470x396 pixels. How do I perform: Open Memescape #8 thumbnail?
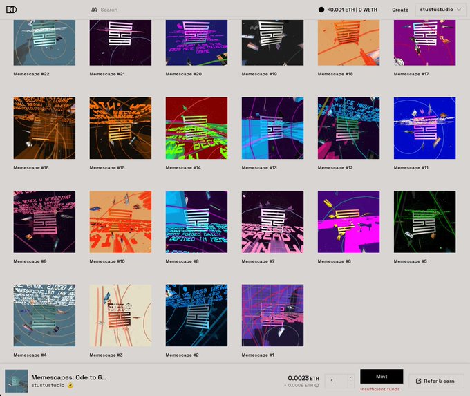(196, 222)
